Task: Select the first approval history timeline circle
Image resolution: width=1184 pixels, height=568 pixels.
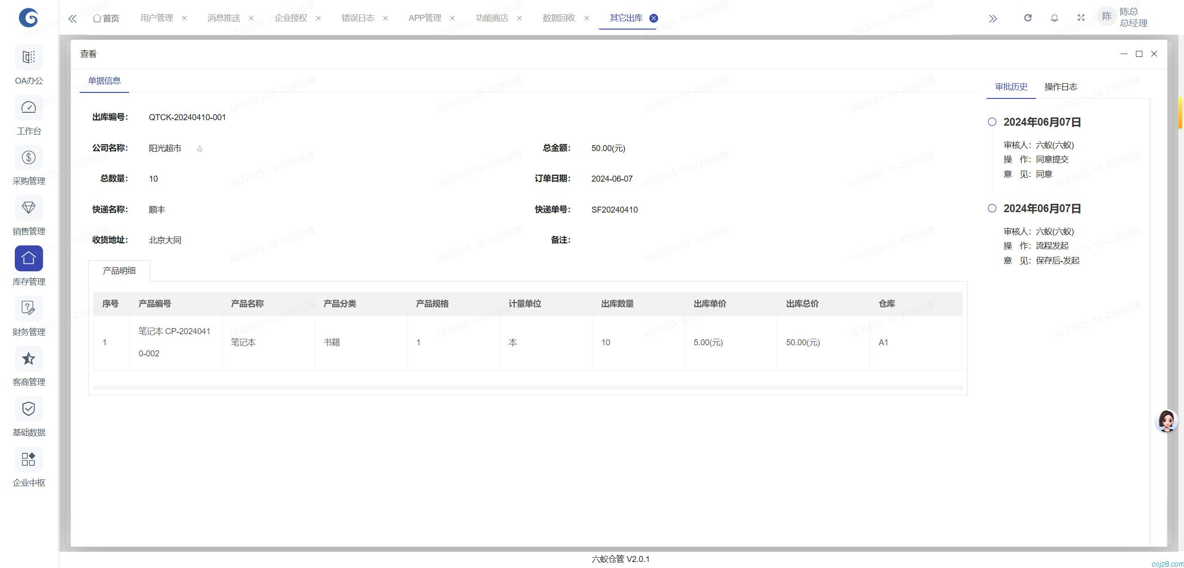Action: (992, 122)
